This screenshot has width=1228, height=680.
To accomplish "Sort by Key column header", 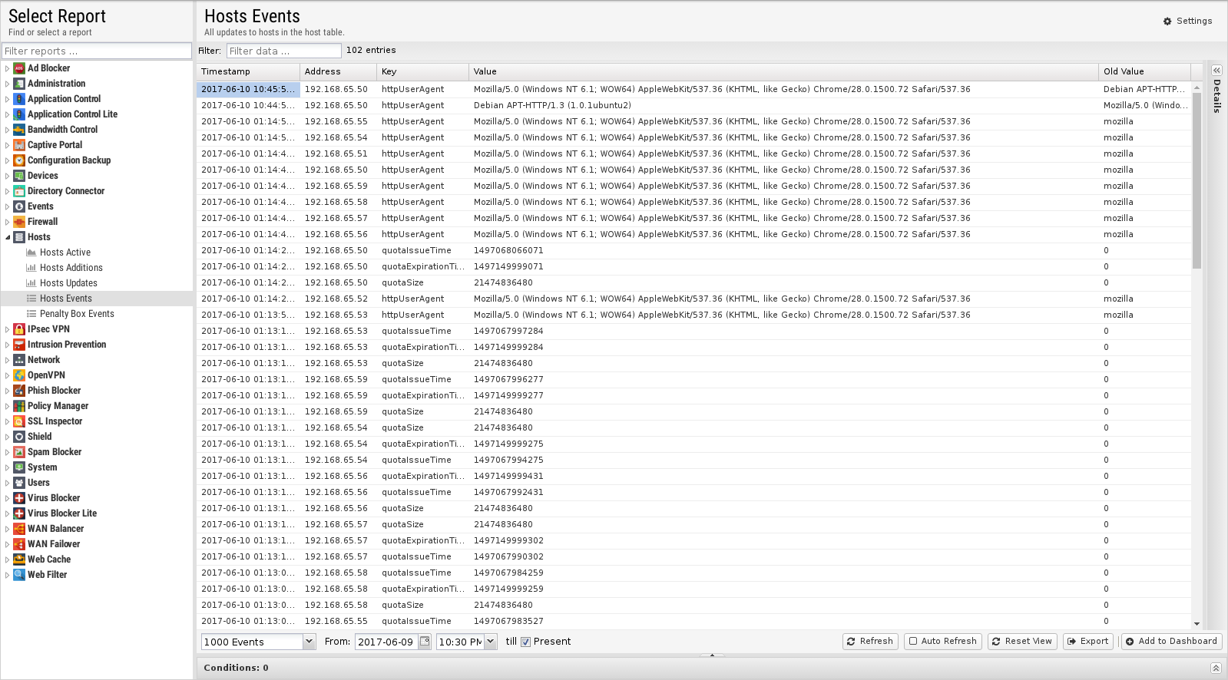I will [x=422, y=71].
